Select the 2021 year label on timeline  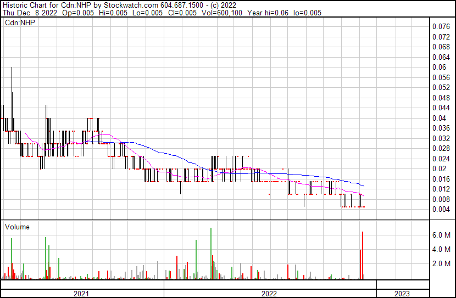(x=81, y=294)
